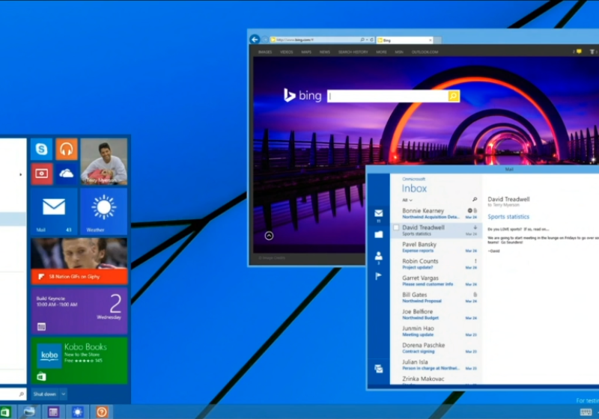
Task: Open the Music headphones tile
Action: tap(67, 149)
